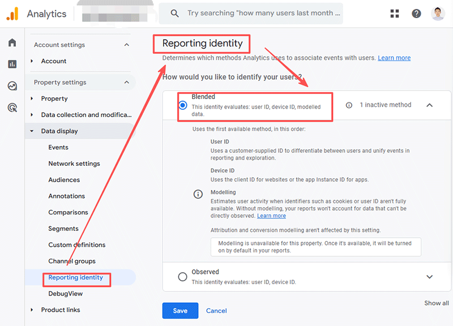Open the Explore icon in sidebar
This screenshot has height=326, width=453.
click(x=12, y=86)
